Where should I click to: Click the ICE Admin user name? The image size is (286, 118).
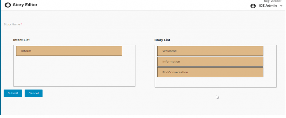click(268, 6)
